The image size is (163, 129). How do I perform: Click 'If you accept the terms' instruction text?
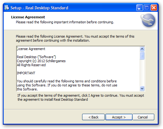click(81, 97)
